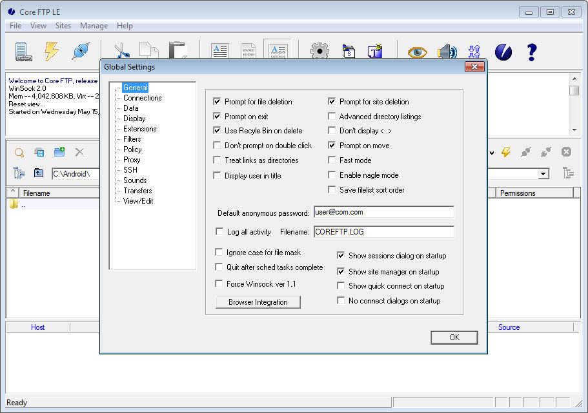Toggle the speaker sounds icon
588x413 pixels.
coord(447,52)
